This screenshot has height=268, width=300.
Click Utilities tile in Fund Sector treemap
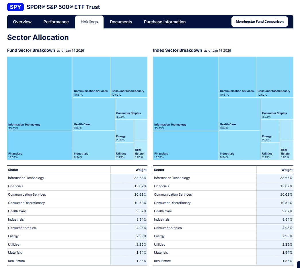point(124,151)
